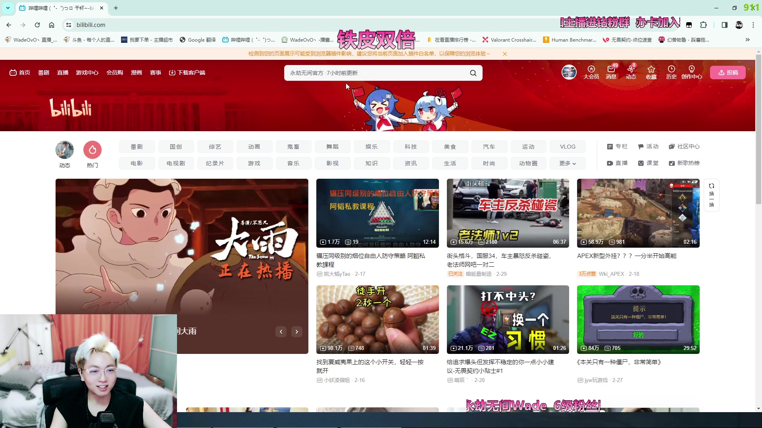762x428 pixels.
Task: Open 番剧 in top navigation
Action: [44, 73]
